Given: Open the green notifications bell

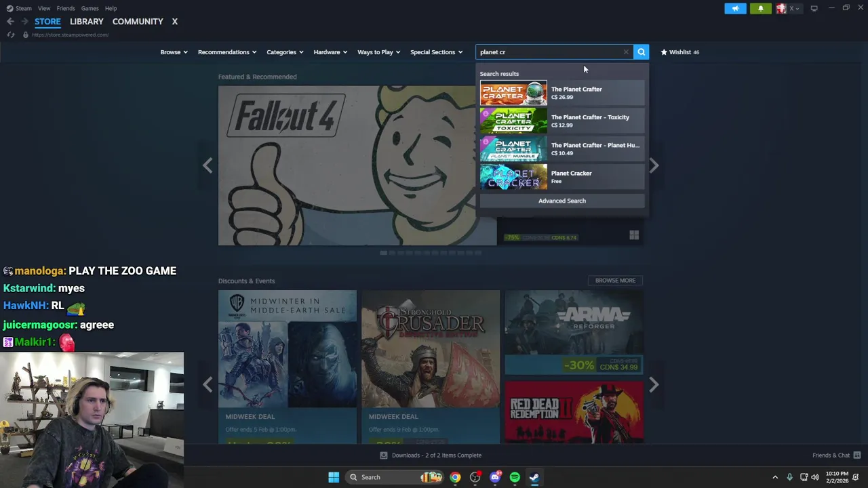Looking at the screenshot, I should (760, 8).
